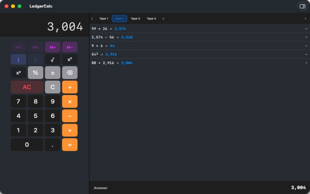Click the result 2,574 on tape
The height and width of the screenshot is (194, 310).
[120, 29]
